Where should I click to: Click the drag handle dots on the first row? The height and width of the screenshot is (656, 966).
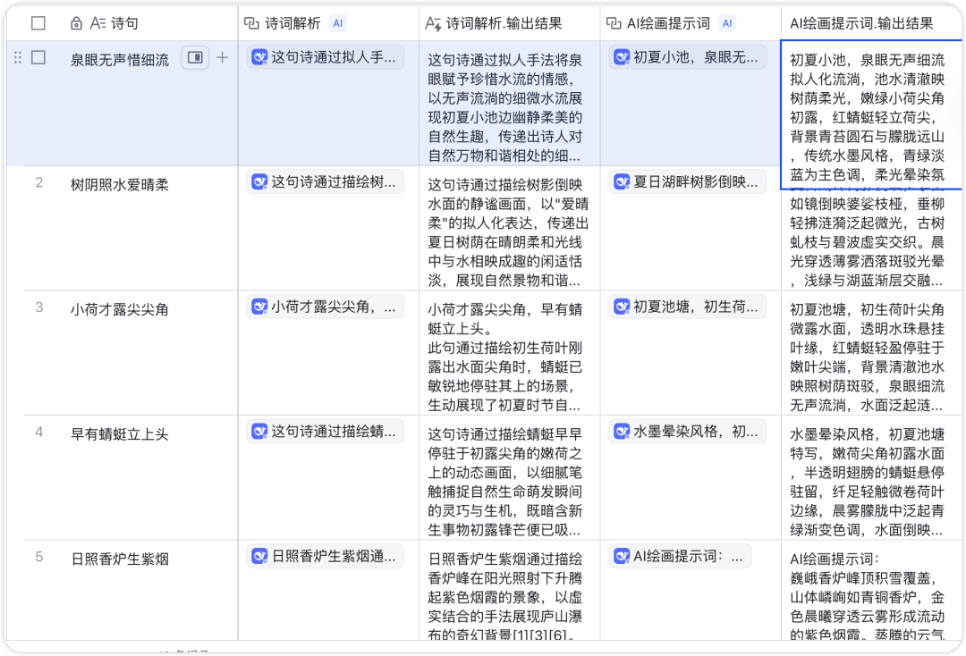point(16,56)
